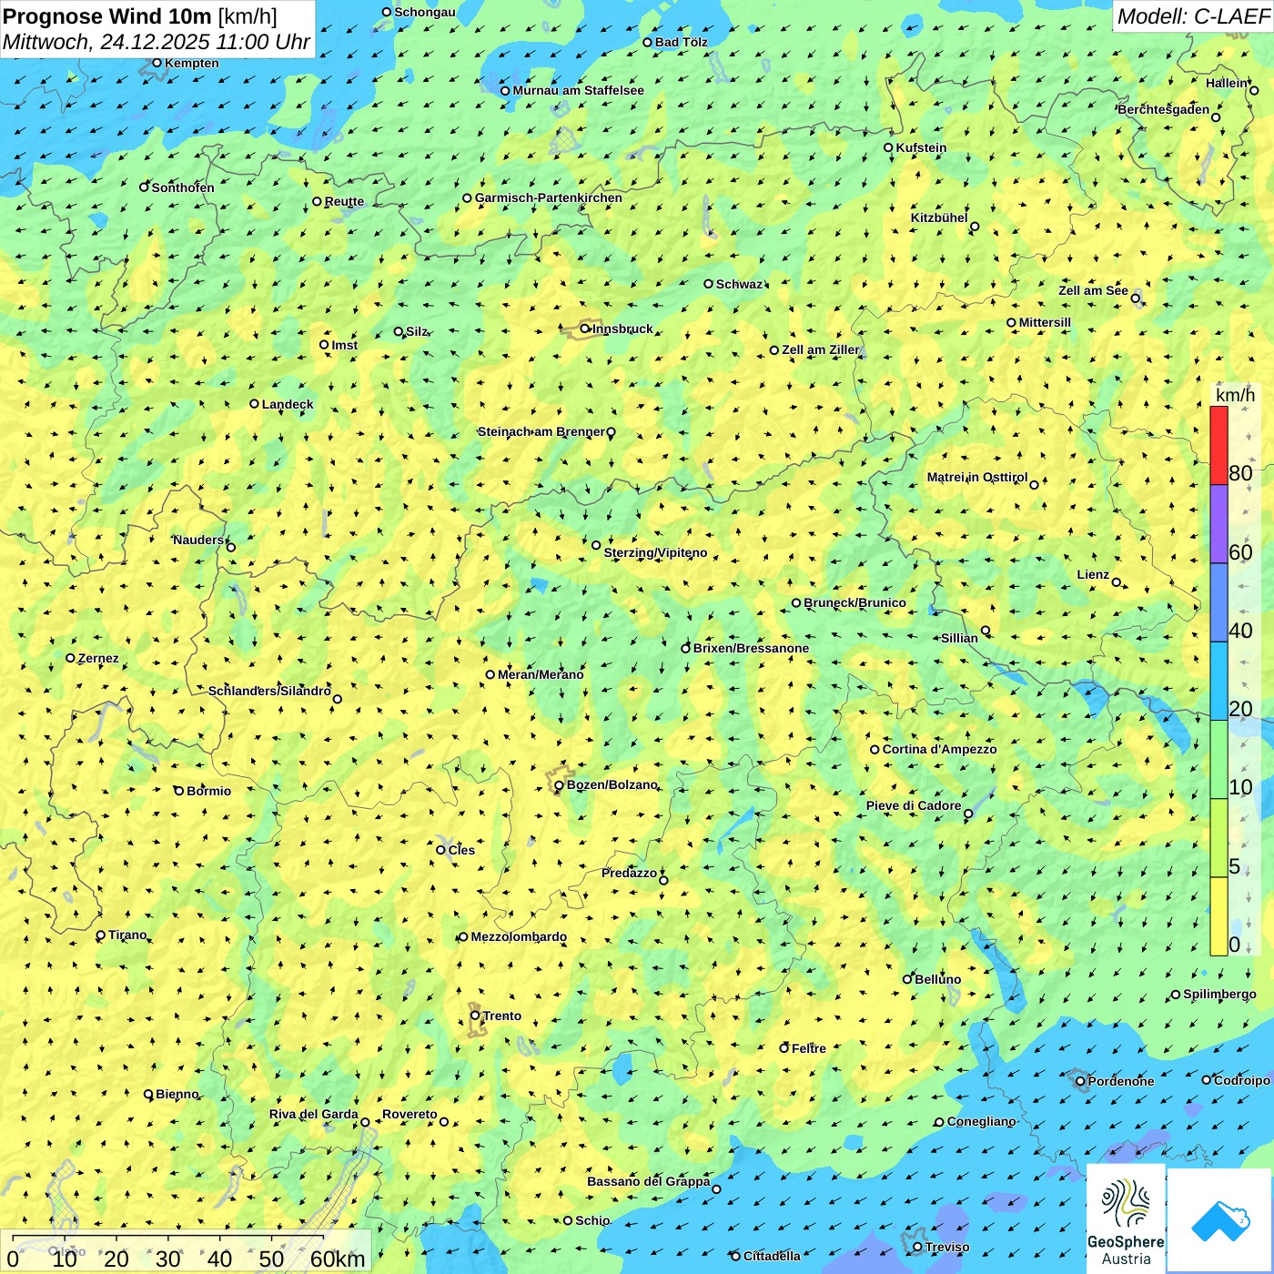Image resolution: width=1274 pixels, height=1274 pixels.
Task: Click the 'Tirano' label
Action: point(127,935)
